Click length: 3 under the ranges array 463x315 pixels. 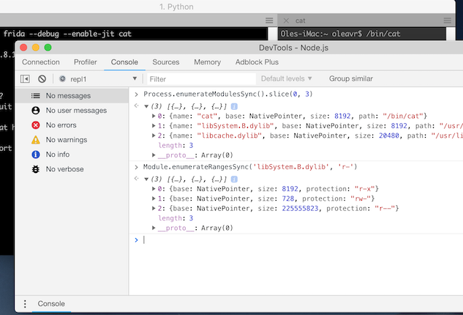click(176, 218)
